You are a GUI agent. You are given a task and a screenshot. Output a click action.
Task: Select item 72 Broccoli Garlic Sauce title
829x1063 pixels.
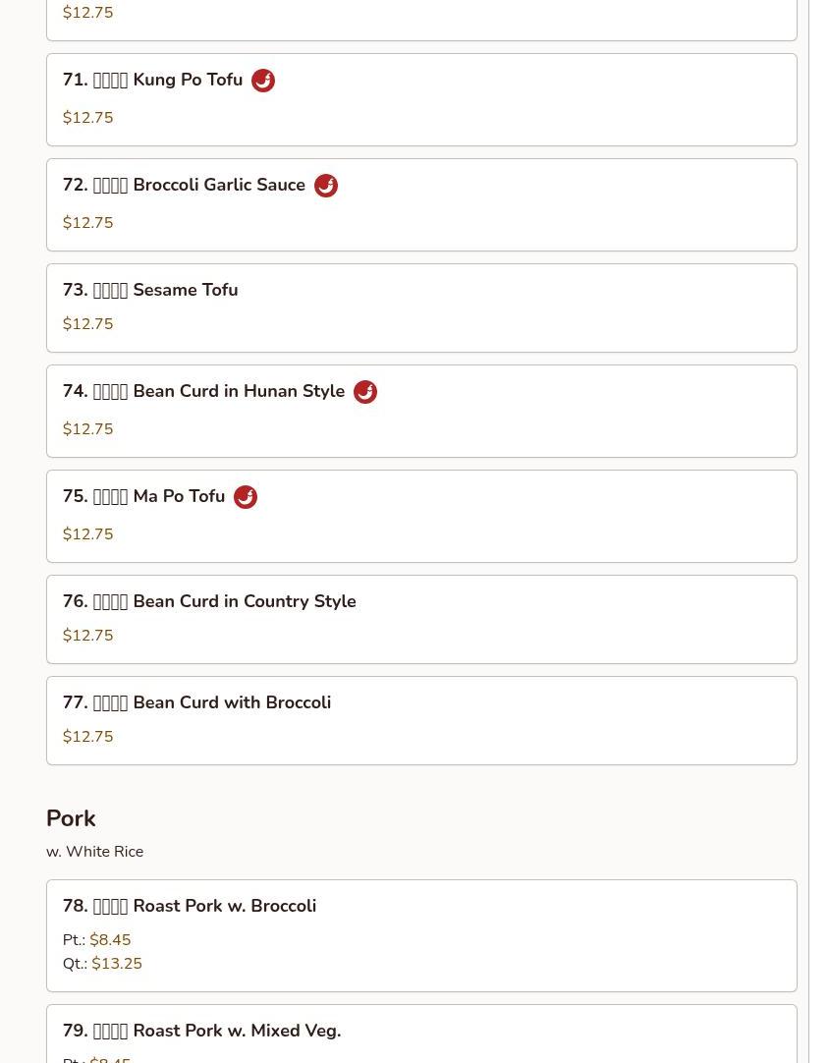(x=184, y=185)
